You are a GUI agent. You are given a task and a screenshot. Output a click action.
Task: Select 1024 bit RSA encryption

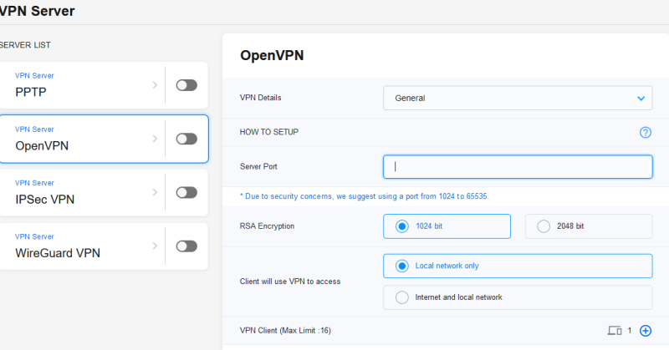pos(447,226)
